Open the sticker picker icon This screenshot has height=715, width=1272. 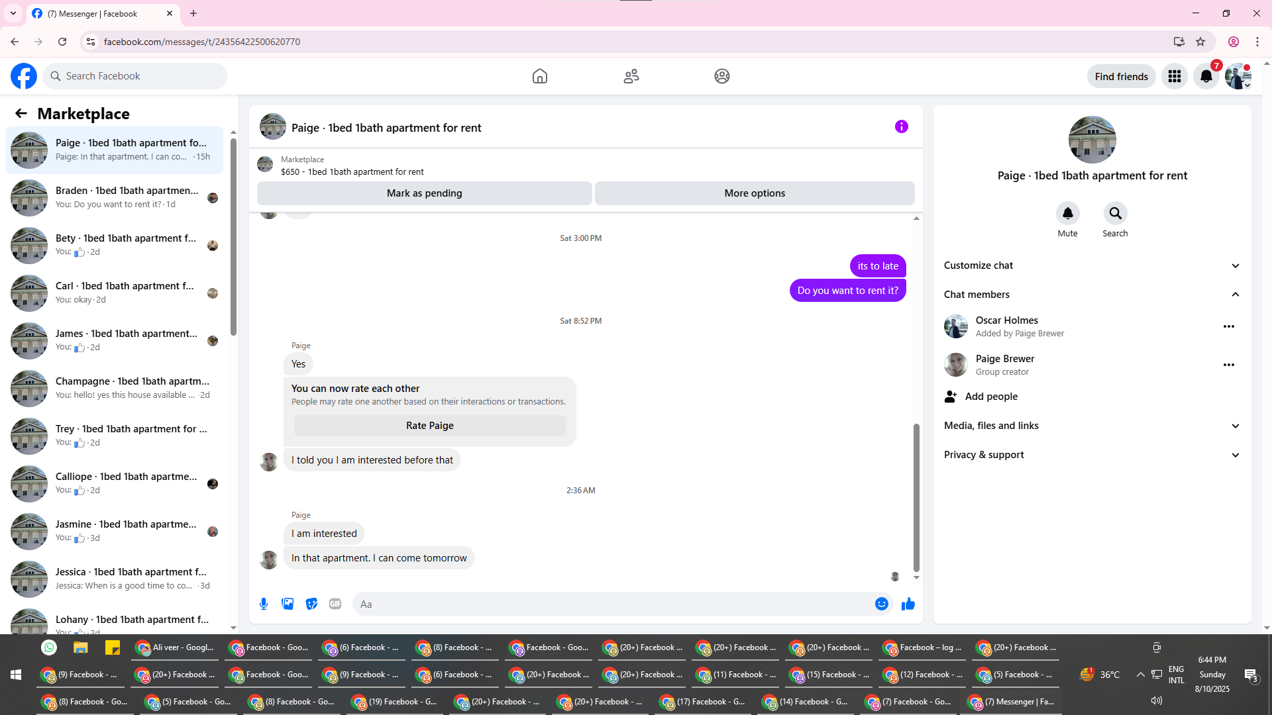point(311,604)
